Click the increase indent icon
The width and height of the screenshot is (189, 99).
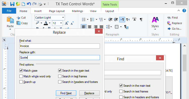[116, 19]
